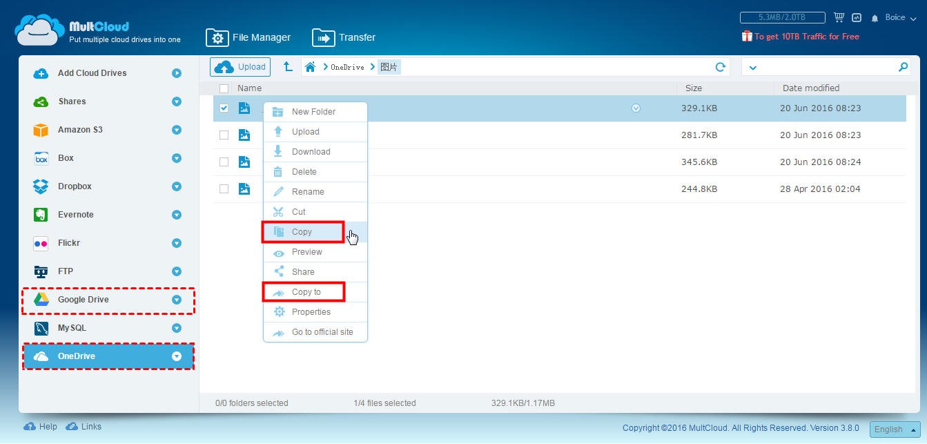The height and width of the screenshot is (444, 927).
Task: Expand the Dropbox dropdown arrow
Action: click(x=177, y=186)
